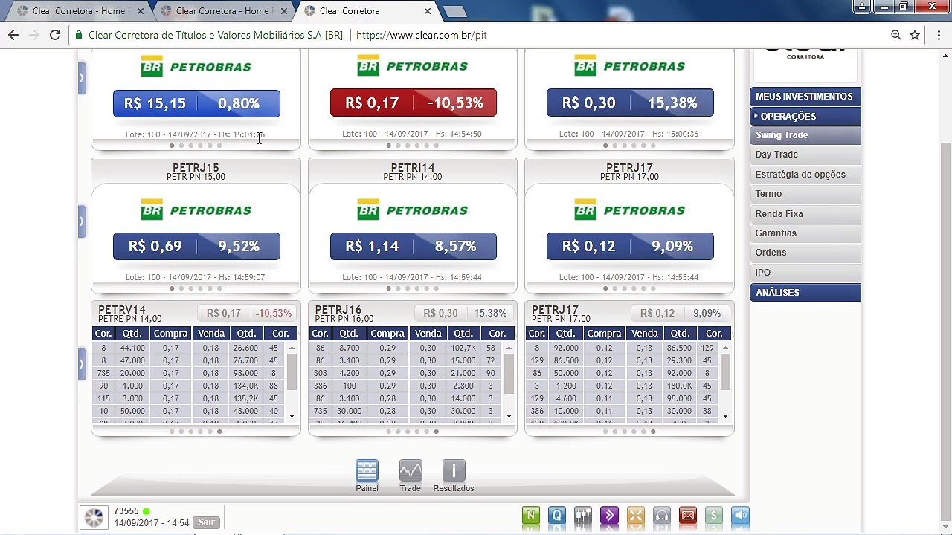The image size is (952, 535).
Task: Click the Venda header in PETRJ16 book
Action: 428,334
